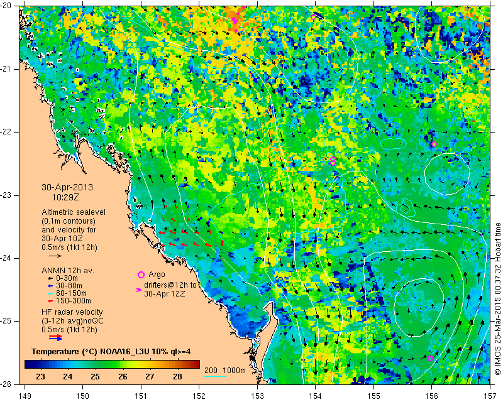This screenshot has width=503, height=402.
Task: Click the colorbar tick label 23
Action: [40, 376]
